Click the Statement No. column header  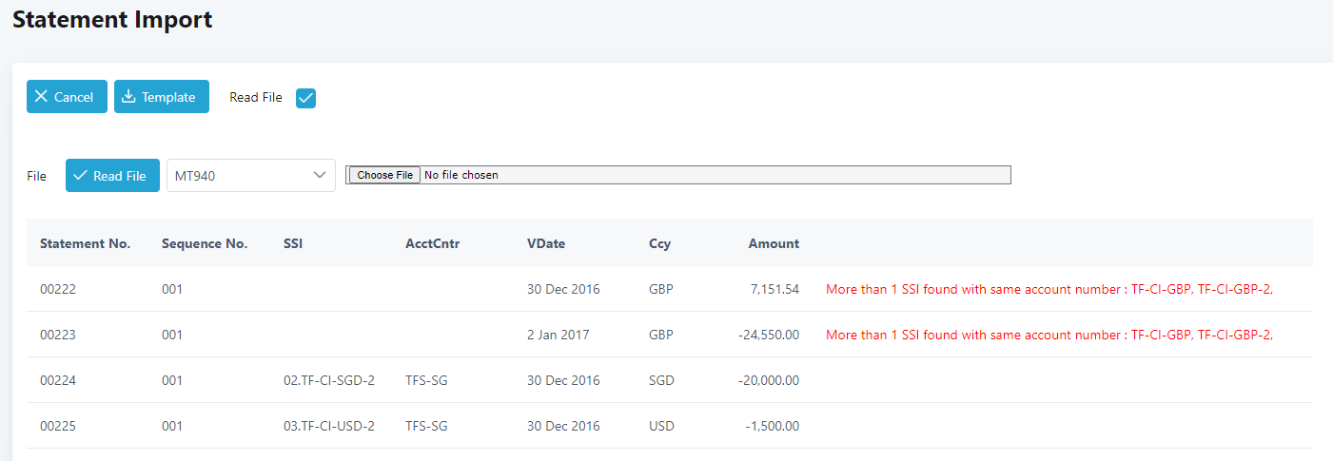[85, 243]
